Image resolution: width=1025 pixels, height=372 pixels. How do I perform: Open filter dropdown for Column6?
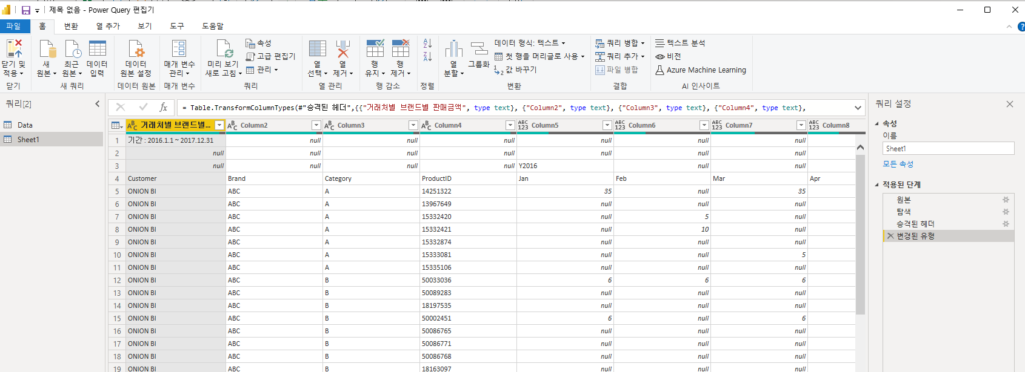click(x=704, y=125)
